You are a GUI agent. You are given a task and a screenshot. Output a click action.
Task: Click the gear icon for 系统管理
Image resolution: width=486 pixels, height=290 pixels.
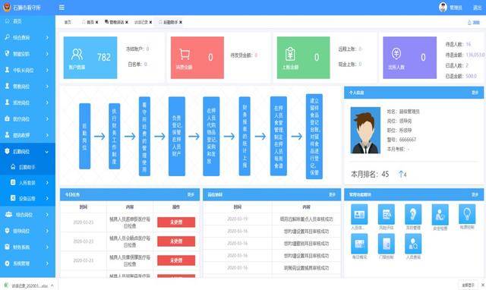7,263
